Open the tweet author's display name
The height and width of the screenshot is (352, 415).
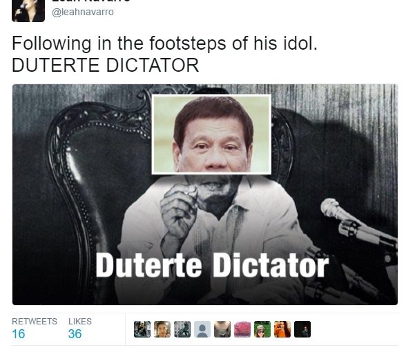point(90,1)
